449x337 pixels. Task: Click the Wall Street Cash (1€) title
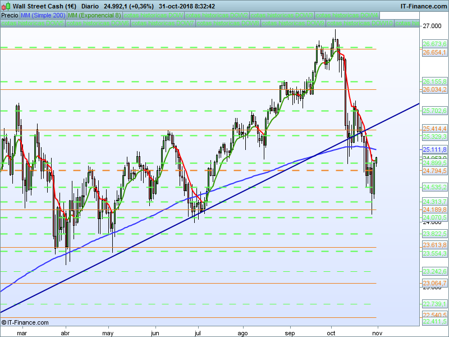[44, 6]
